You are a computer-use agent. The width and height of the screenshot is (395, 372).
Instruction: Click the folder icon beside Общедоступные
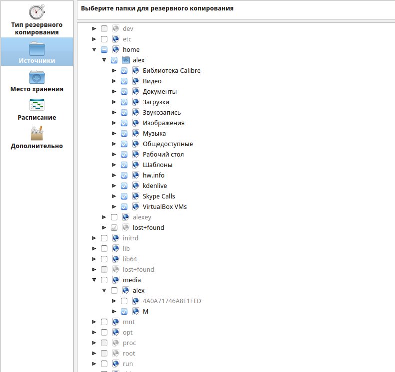coord(136,144)
